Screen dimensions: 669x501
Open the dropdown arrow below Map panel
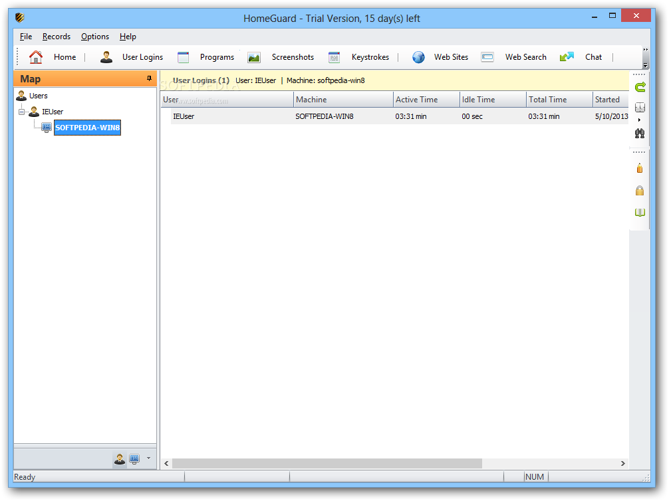(x=148, y=458)
